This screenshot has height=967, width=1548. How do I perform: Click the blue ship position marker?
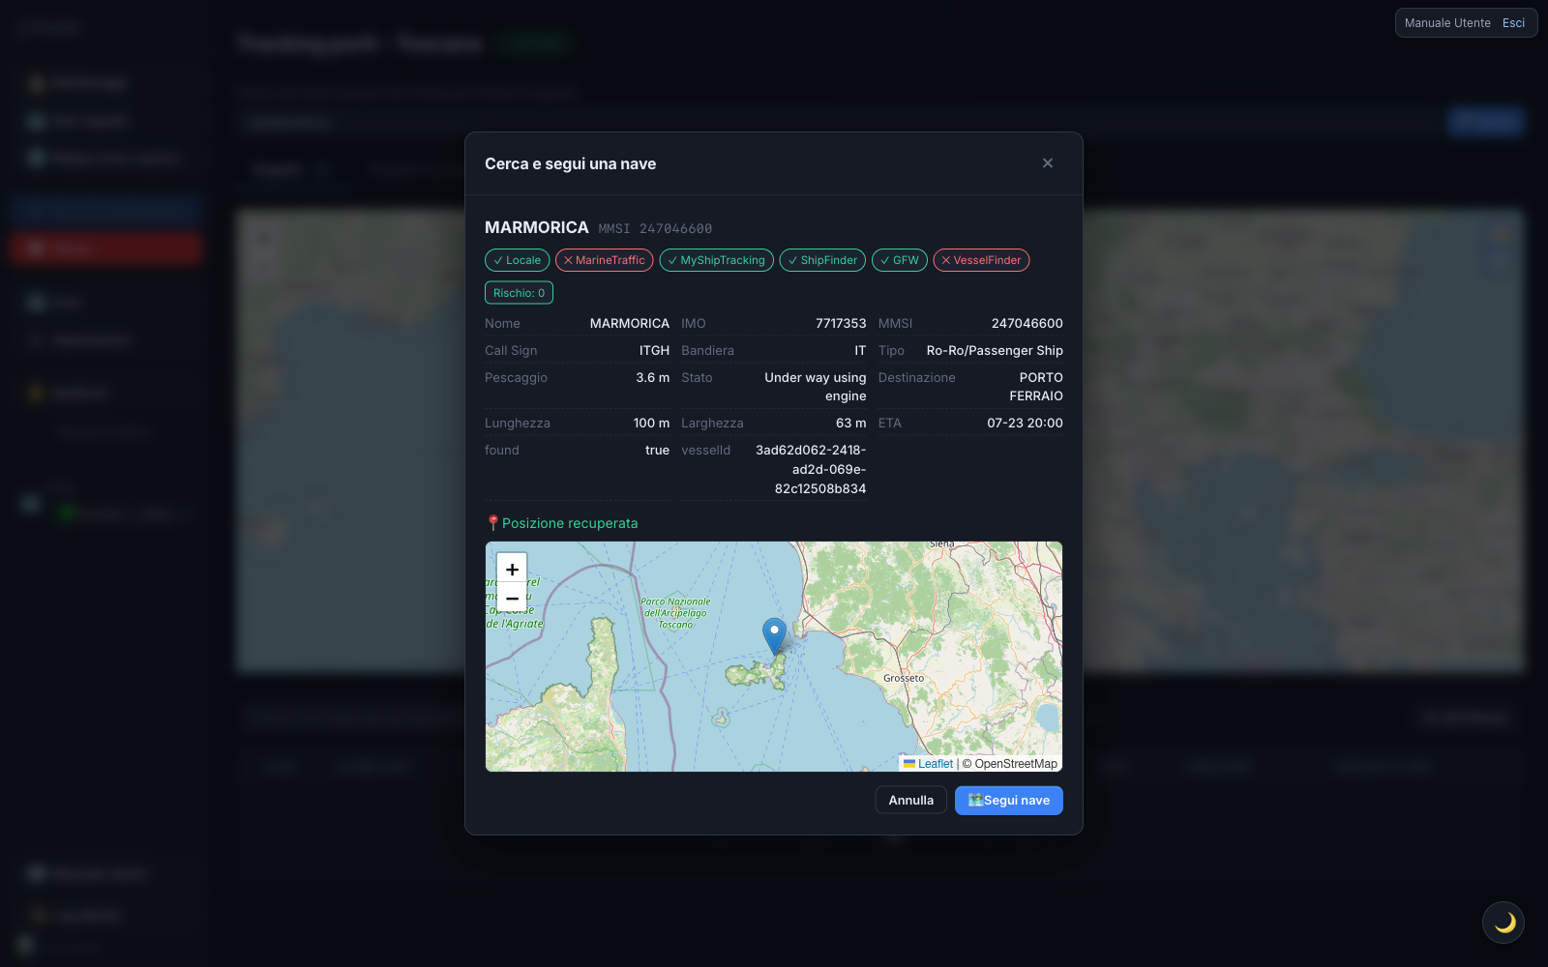point(774,636)
